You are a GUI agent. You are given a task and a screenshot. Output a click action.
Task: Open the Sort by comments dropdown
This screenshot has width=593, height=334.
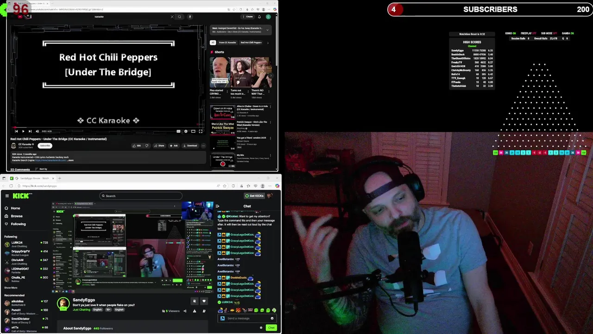click(x=41, y=169)
